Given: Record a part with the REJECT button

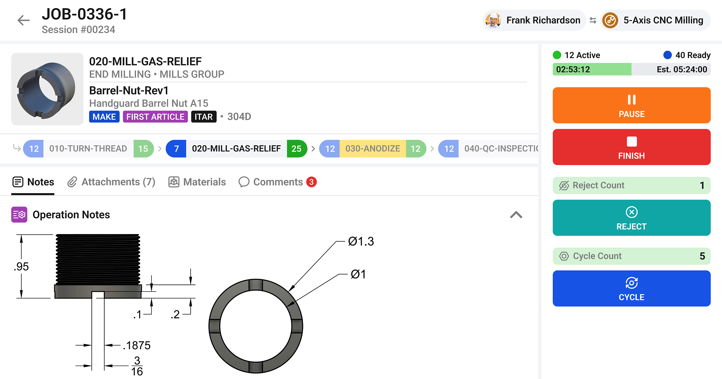Looking at the screenshot, I should coord(631,218).
